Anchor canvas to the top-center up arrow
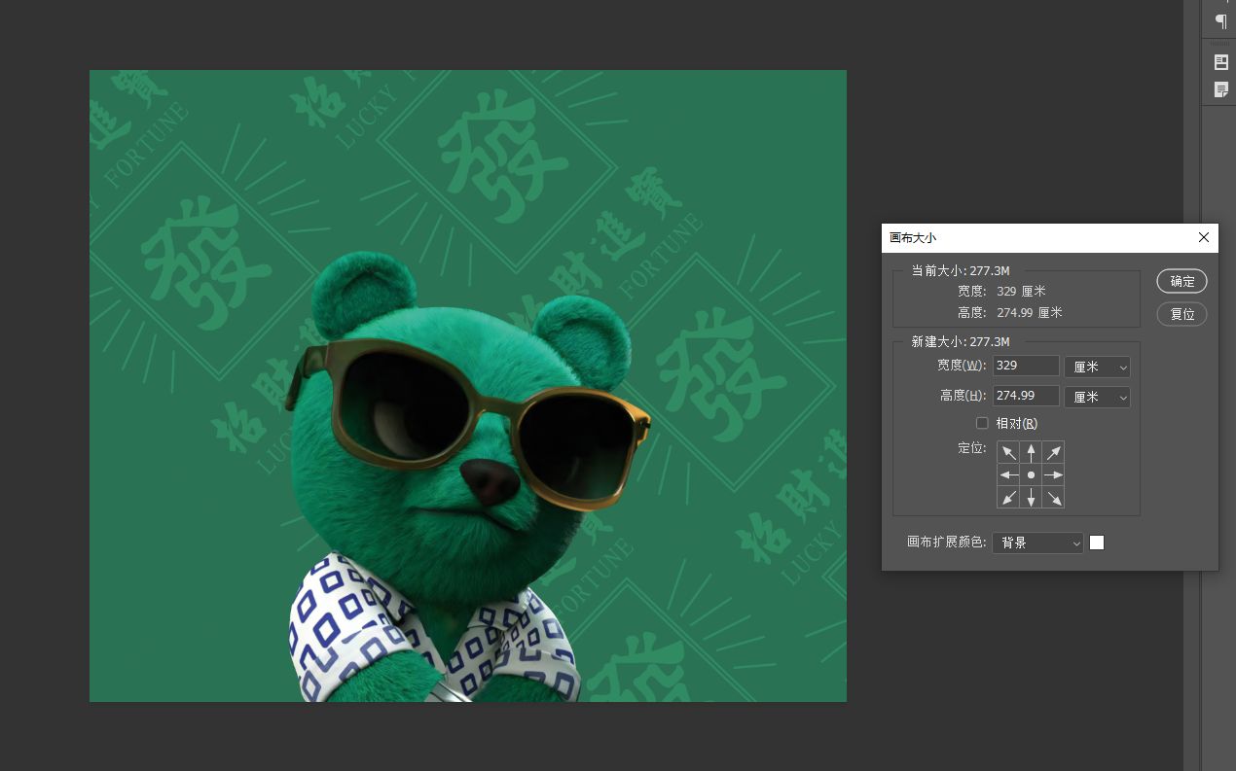 [x=1032, y=452]
